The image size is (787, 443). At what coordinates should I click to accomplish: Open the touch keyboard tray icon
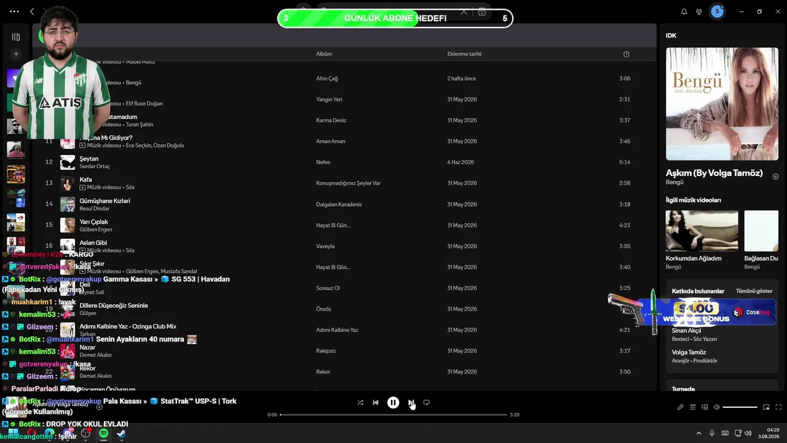point(725,434)
